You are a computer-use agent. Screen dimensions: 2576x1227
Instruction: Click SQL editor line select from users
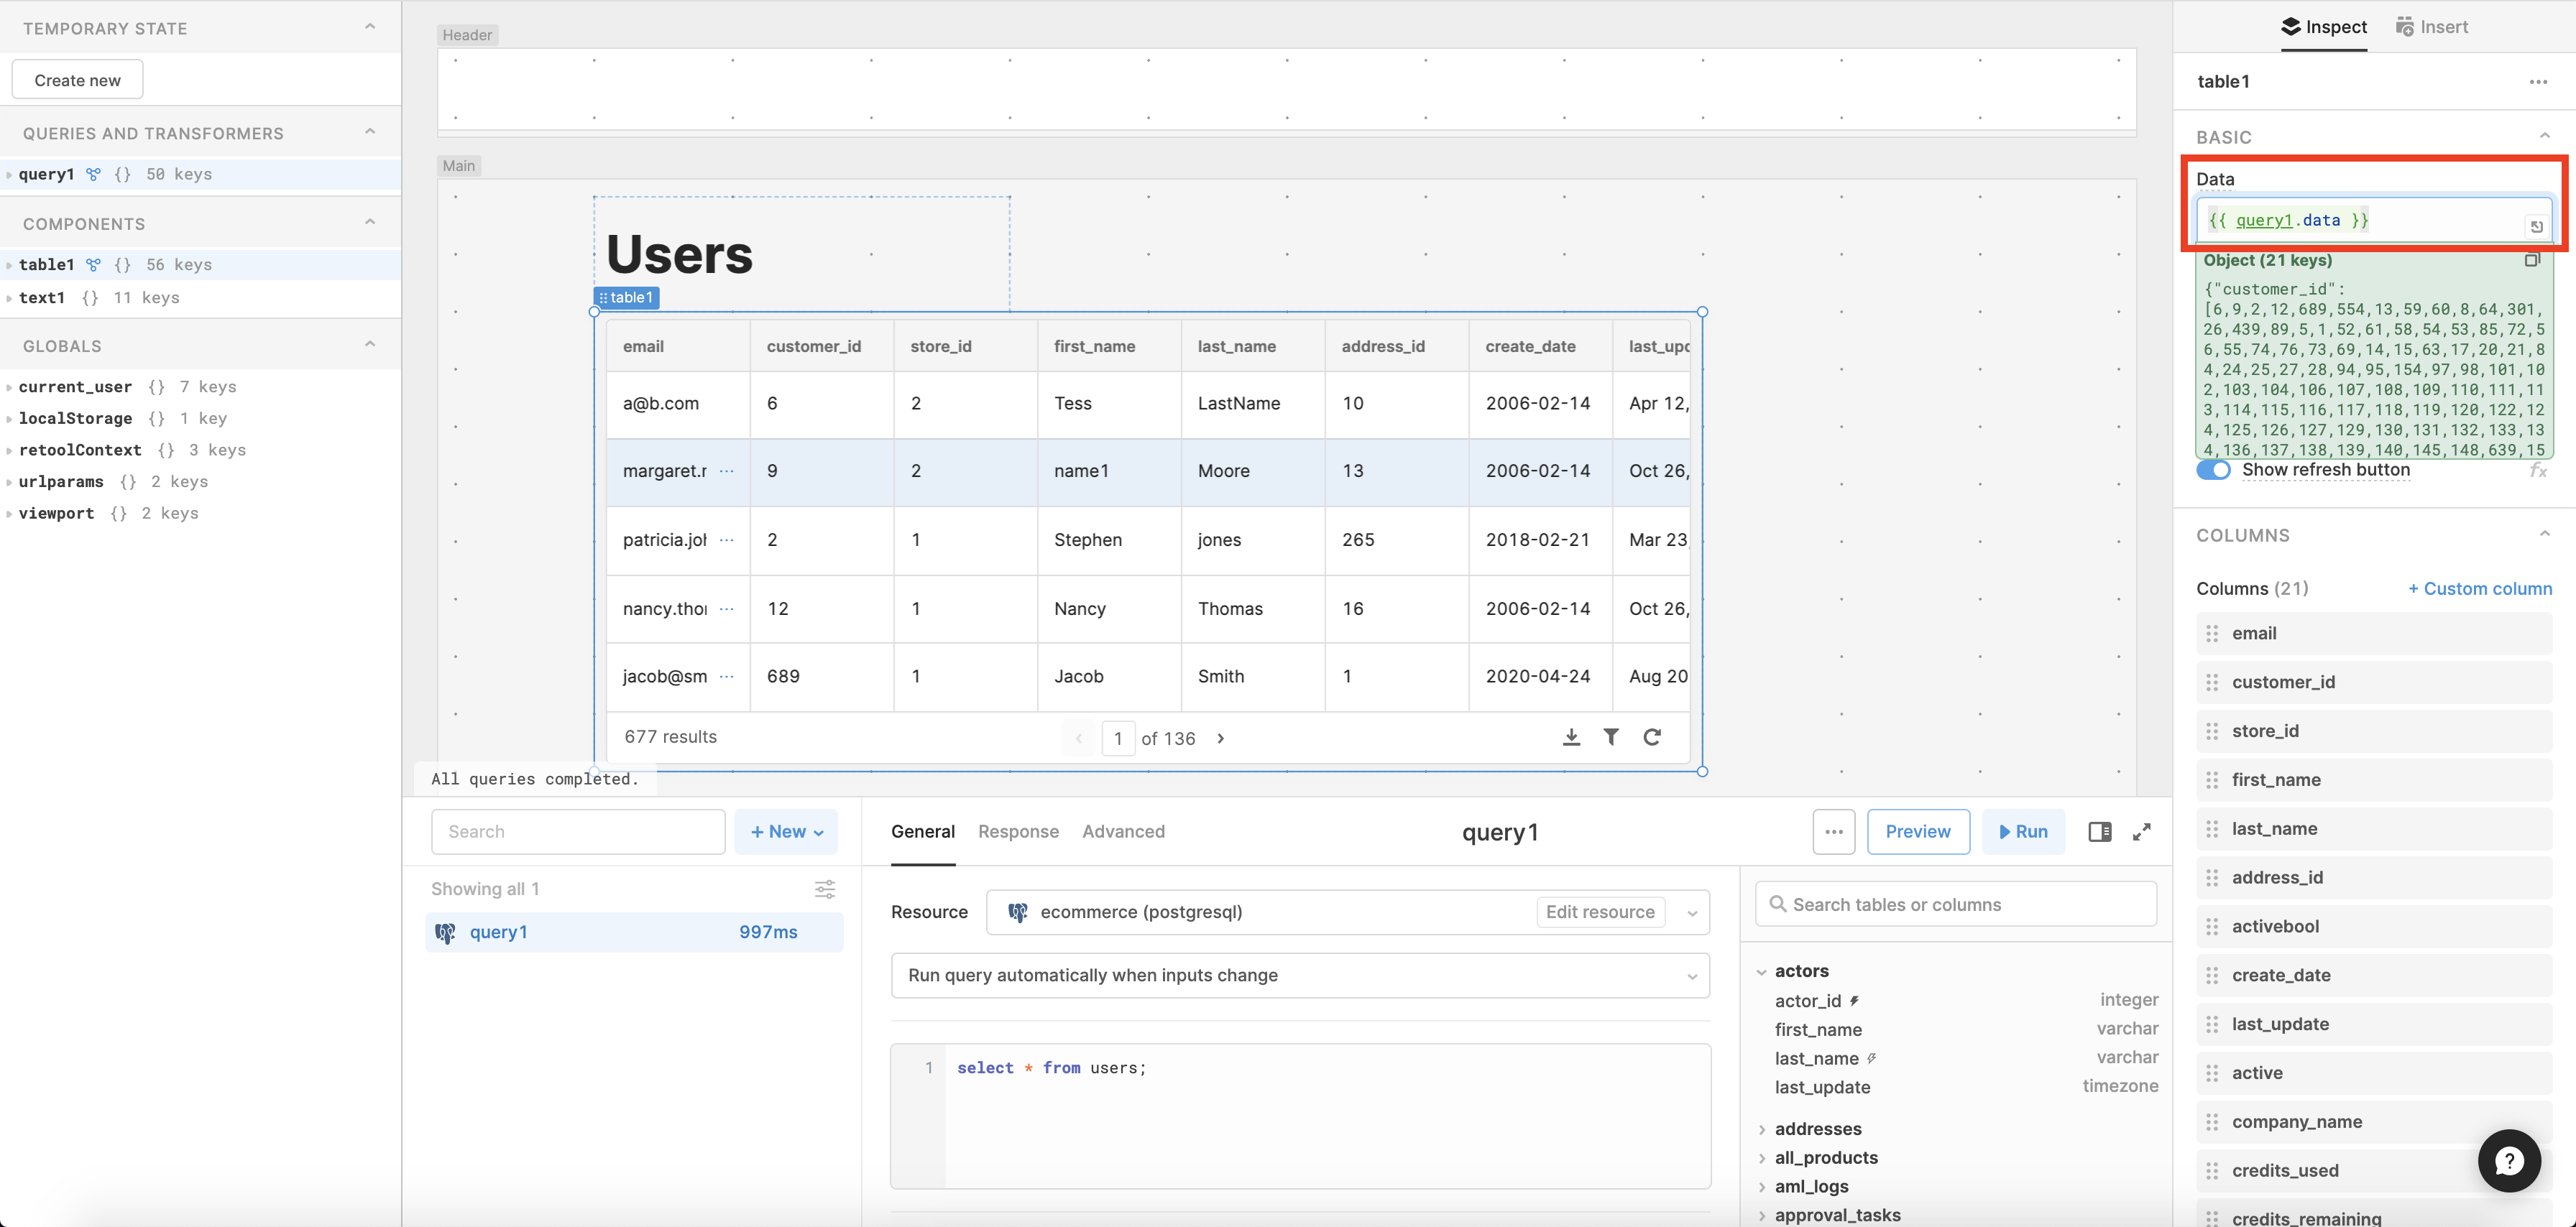click(x=1051, y=1068)
